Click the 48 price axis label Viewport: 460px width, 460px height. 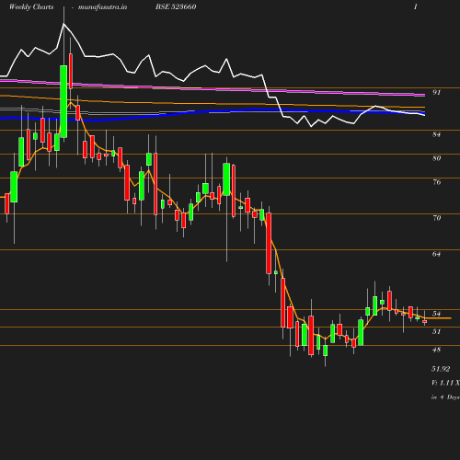[436, 350]
